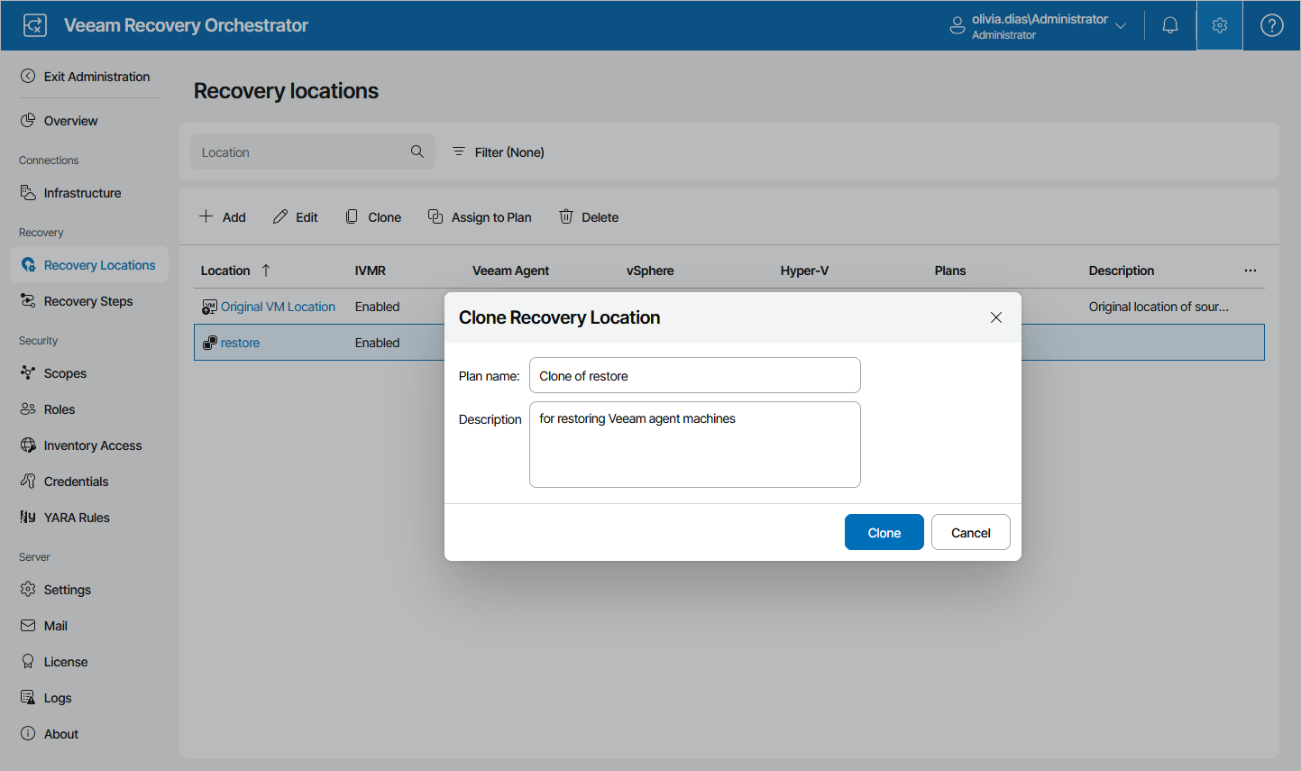Edit the selected recovery location
The width and height of the screenshot is (1301, 771).
tap(296, 217)
